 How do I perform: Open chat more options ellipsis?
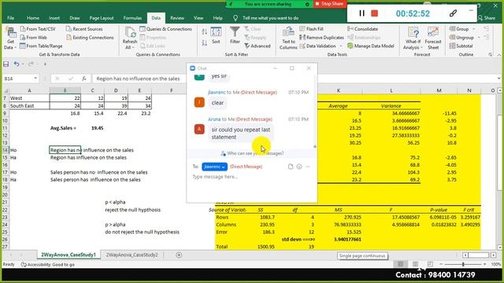pyautogui.click(x=308, y=167)
